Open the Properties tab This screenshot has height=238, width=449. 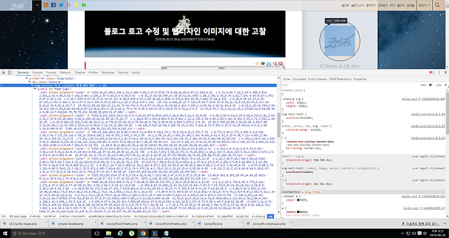(360, 79)
